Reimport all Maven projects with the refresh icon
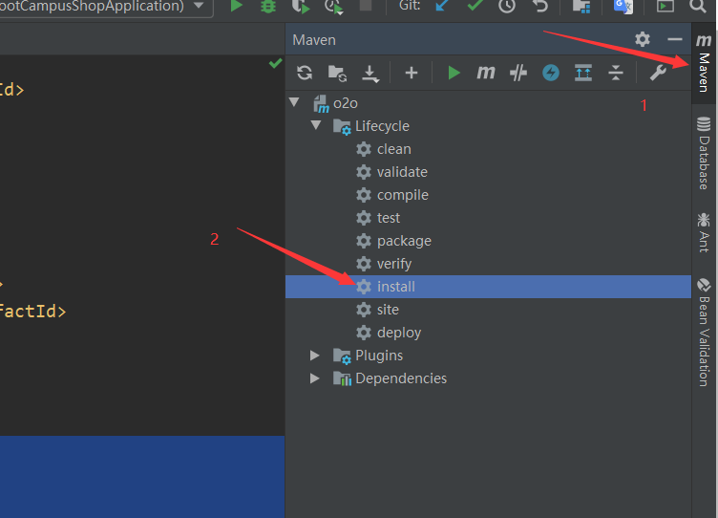This screenshot has height=518, width=718. coord(305,73)
